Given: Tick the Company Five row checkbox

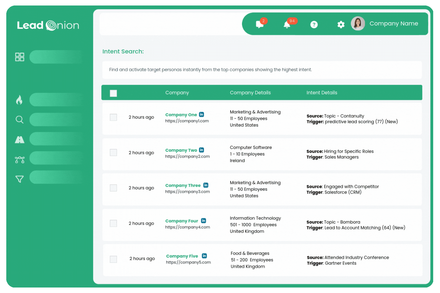Looking at the screenshot, I should (113, 259).
